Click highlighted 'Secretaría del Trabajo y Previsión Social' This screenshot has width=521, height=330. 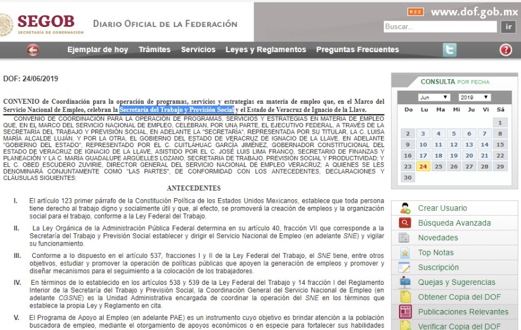177,110
